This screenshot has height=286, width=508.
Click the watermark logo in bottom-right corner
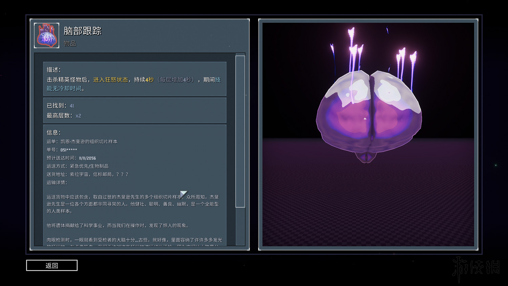pos(476,268)
